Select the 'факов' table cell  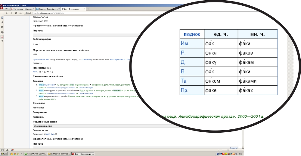(x=258, y=53)
